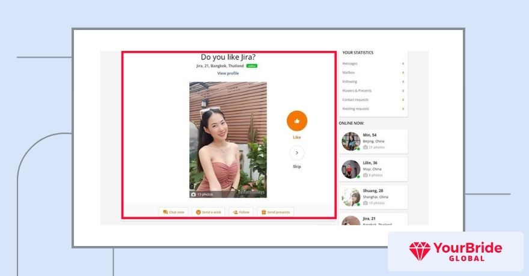
Task: Click the camera icon beside 13 photos
Action: pyautogui.click(x=194, y=194)
